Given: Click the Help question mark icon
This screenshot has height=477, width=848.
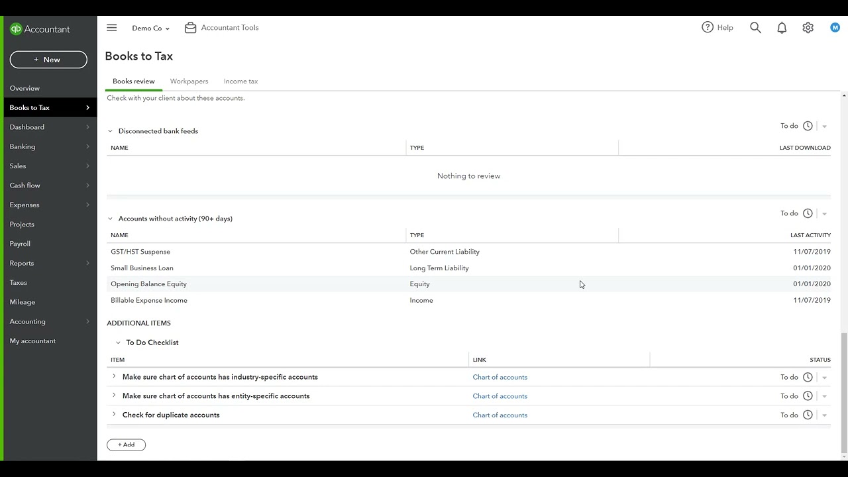Looking at the screenshot, I should click(x=708, y=27).
